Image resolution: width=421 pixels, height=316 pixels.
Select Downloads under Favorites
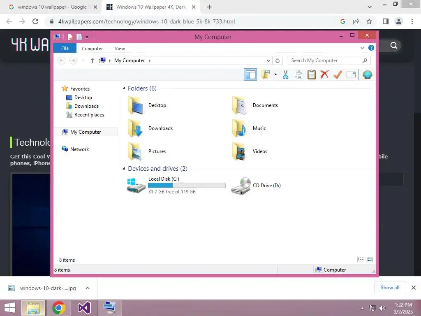click(86, 106)
